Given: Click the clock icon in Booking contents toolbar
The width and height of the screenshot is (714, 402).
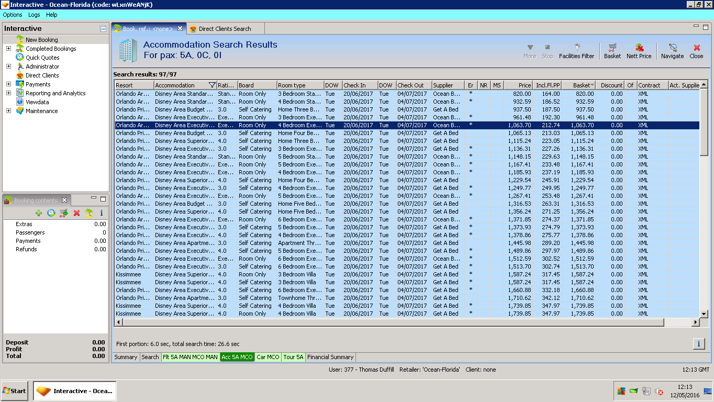Looking at the screenshot, I should 51,213.
